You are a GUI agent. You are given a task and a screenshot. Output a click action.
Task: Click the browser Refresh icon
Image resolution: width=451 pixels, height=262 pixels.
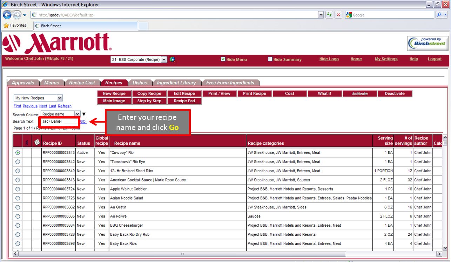(329, 15)
